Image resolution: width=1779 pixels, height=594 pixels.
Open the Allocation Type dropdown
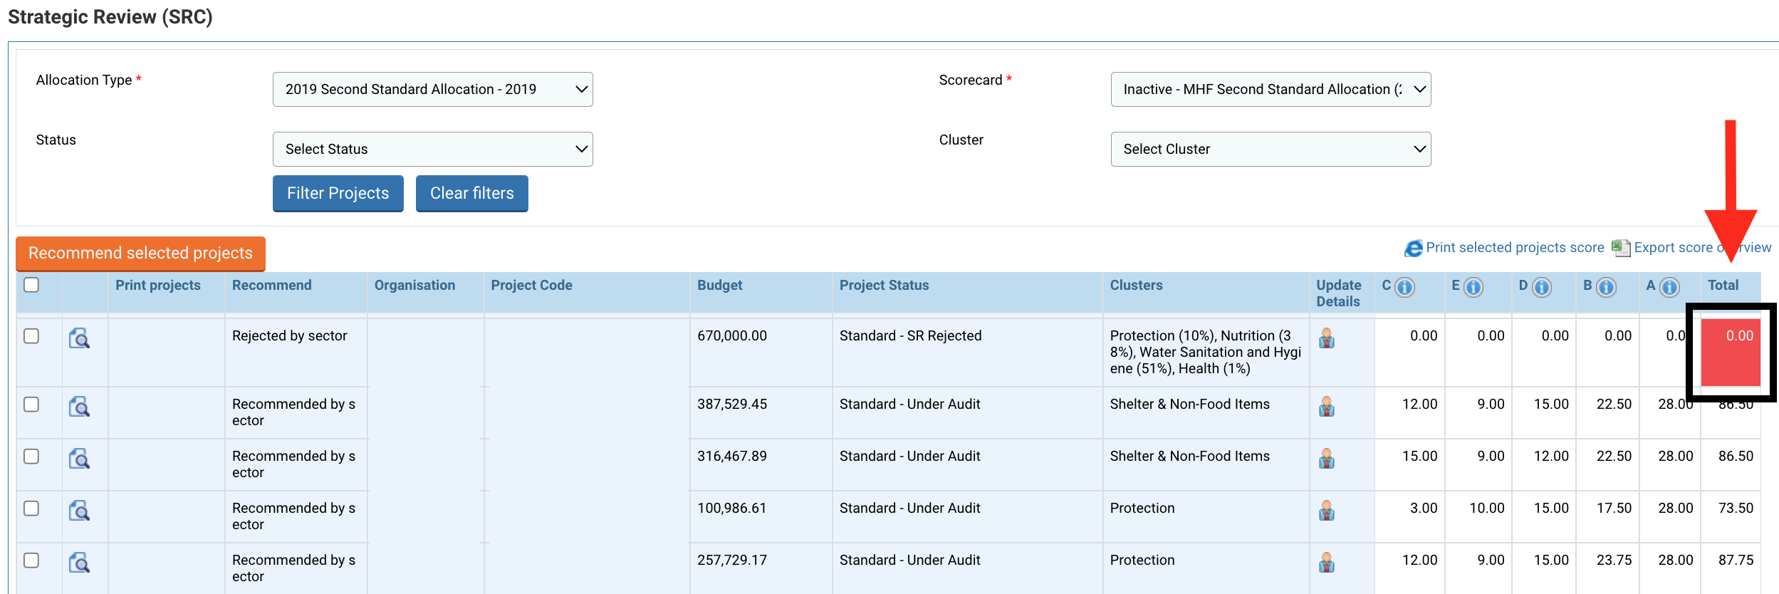(x=432, y=89)
